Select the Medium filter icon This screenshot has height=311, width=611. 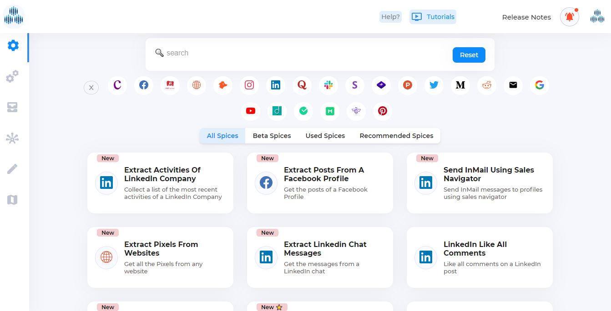pos(460,85)
